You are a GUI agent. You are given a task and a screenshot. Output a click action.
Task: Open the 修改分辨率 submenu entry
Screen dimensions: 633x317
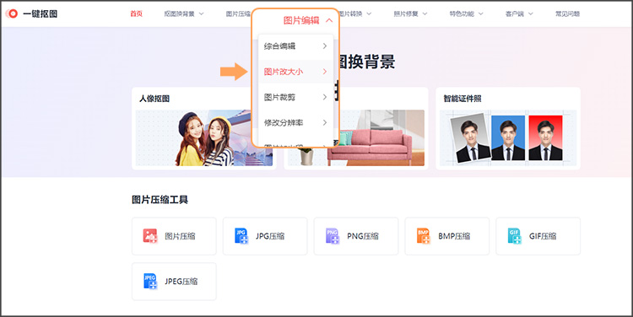295,122
